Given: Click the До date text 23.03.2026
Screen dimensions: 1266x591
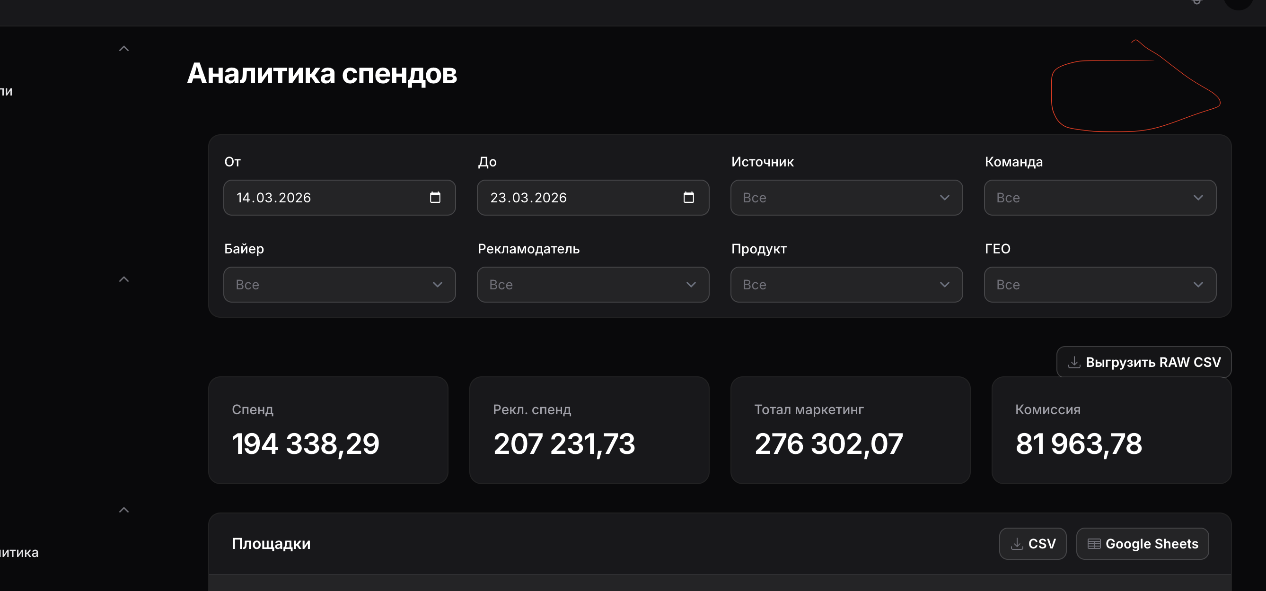Looking at the screenshot, I should 528,198.
